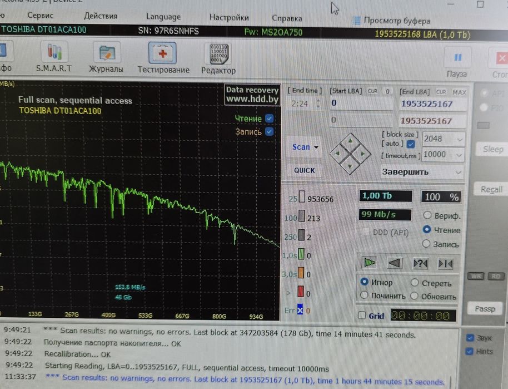This screenshot has height=389, width=508.
Task: Click the End LBA MAX button
Action: click(x=459, y=92)
